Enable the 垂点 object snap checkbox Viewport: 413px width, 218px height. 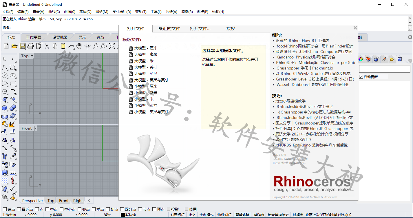(94, 209)
